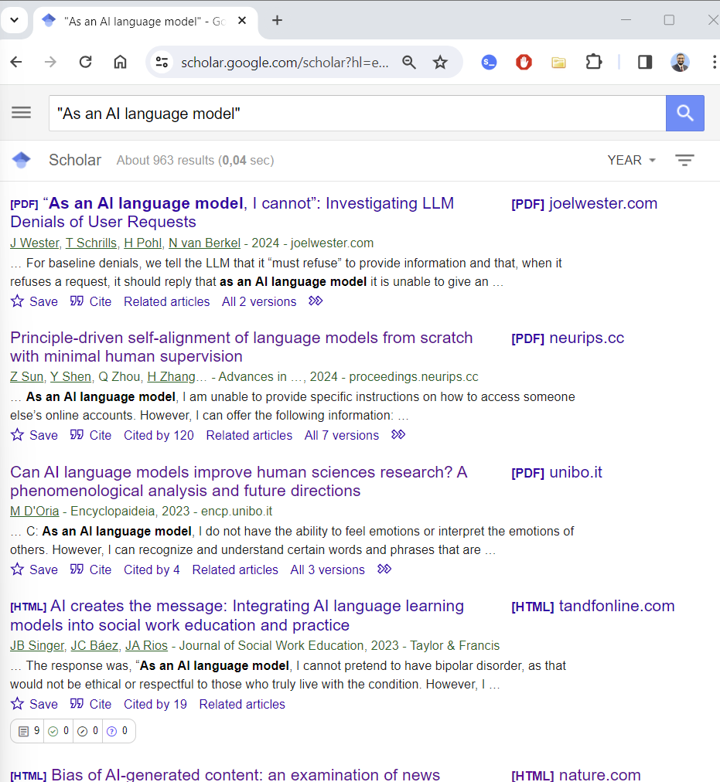This screenshot has width=720, height=782.
Task: Go back to the previous page
Action: click(x=16, y=62)
